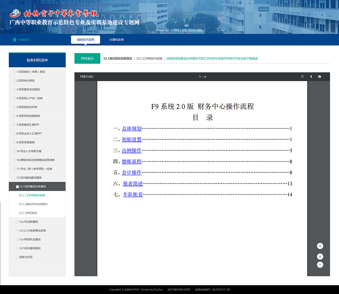This screenshot has width=339, height=294.
Task: Click the 12.1.工作机制与举措 breadcrumb
Action: click(x=149, y=59)
